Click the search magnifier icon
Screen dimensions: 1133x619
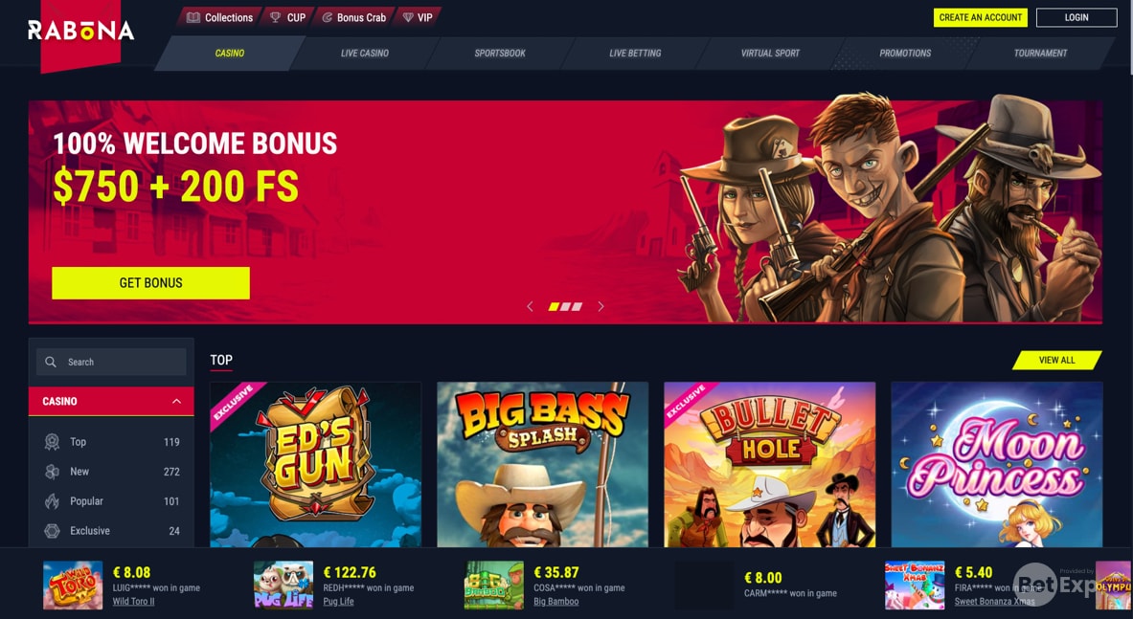tap(51, 363)
